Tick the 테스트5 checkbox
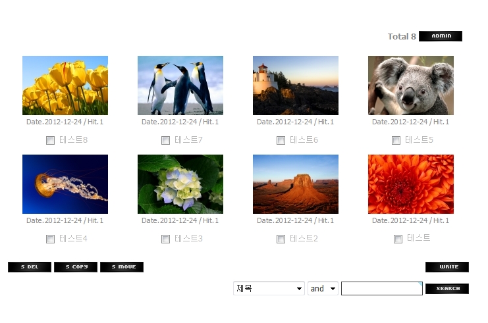Screen dimensions: 488x323 click(x=396, y=141)
